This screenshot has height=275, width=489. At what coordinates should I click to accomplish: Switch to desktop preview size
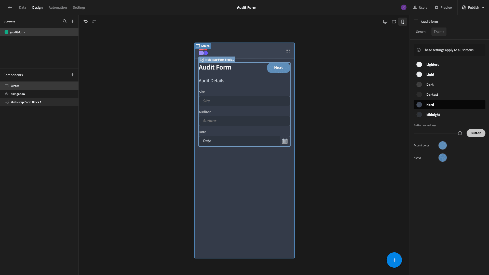pos(385,22)
